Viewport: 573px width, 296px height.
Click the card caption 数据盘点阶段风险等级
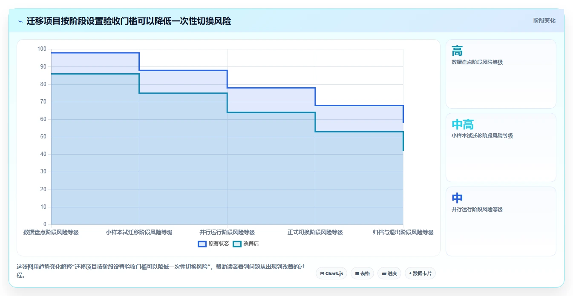(477, 62)
